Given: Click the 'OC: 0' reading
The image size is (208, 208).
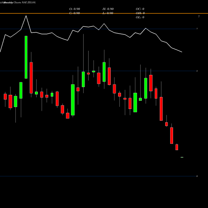Looking at the screenshot, I should [140, 9].
